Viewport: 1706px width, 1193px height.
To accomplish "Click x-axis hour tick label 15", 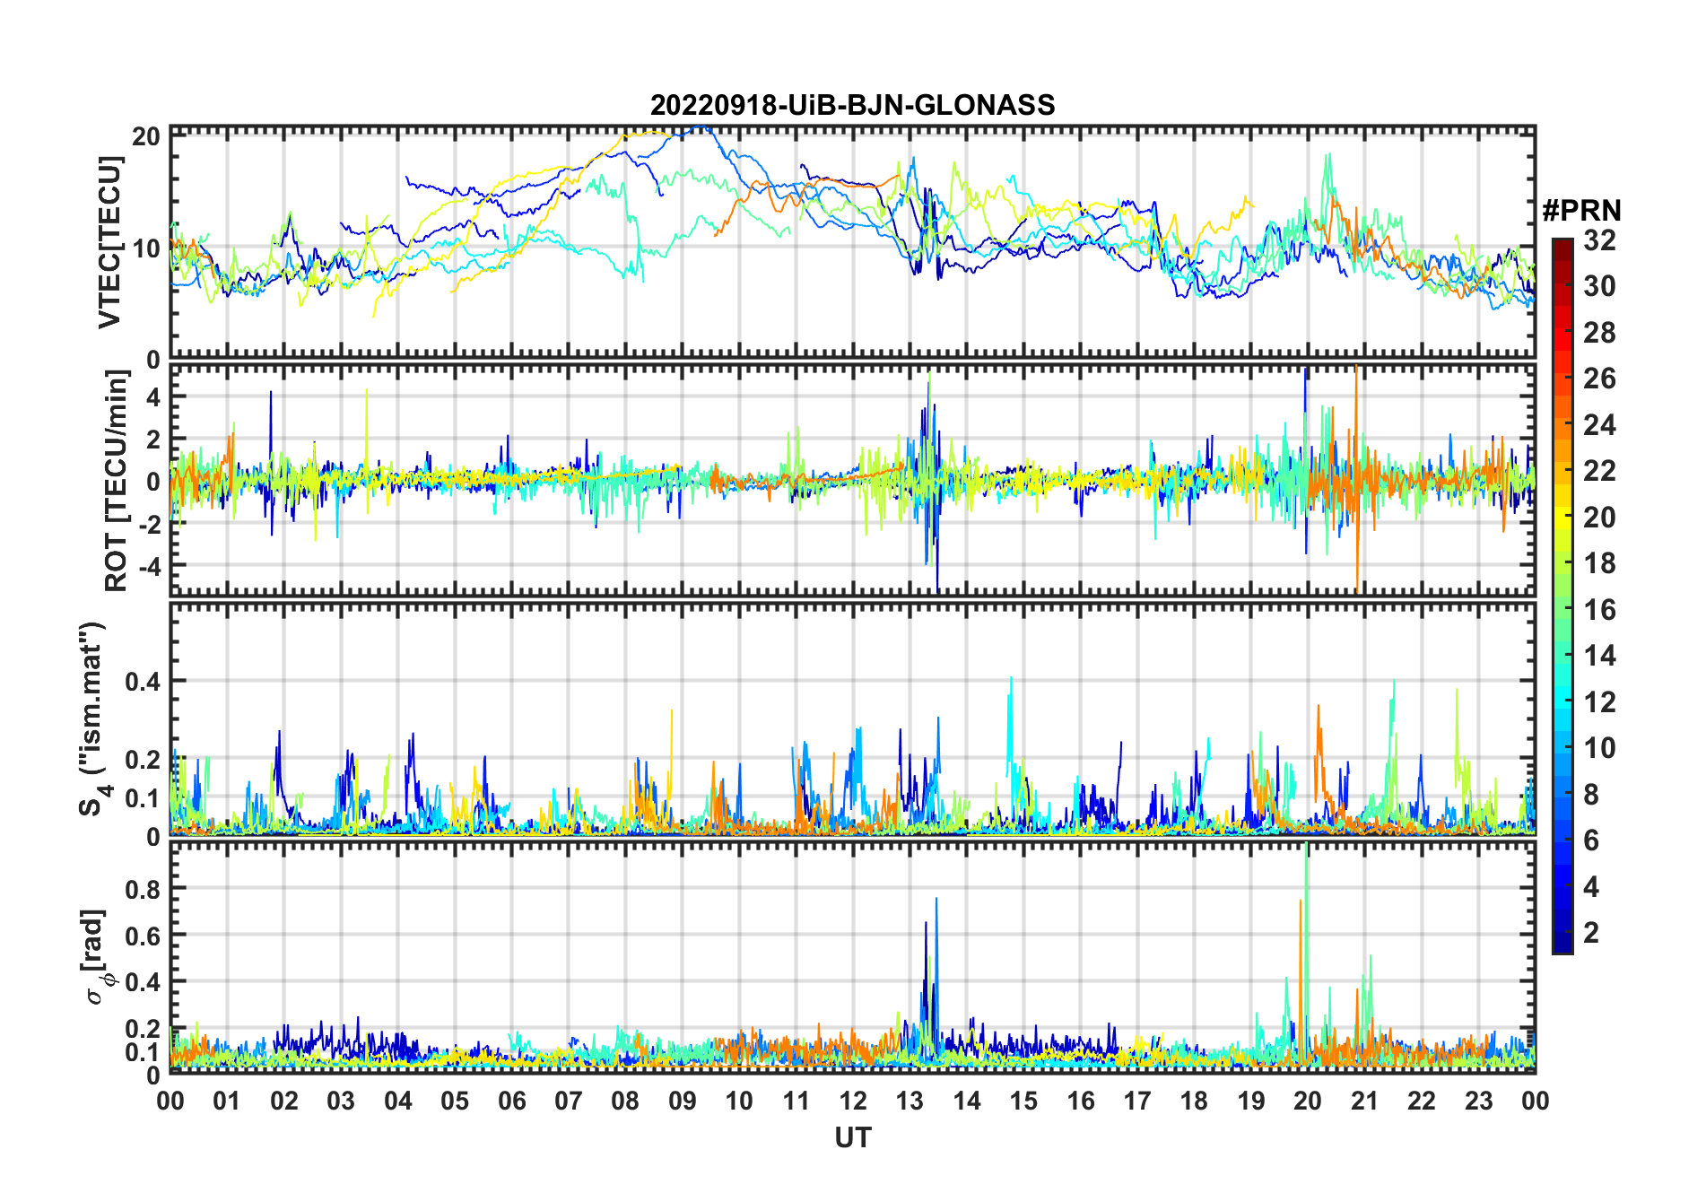I will 1023,1102.
